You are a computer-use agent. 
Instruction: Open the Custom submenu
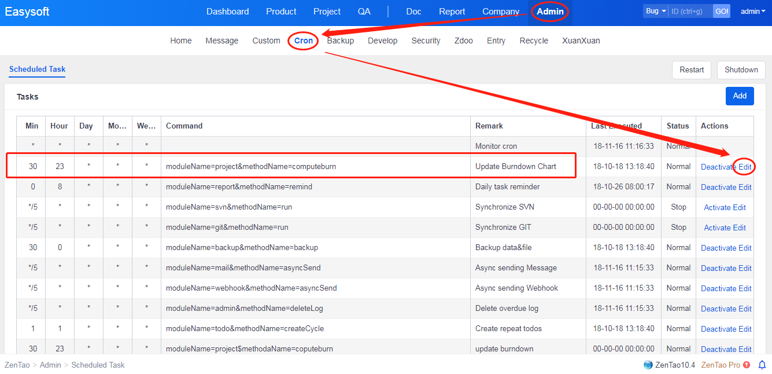267,41
